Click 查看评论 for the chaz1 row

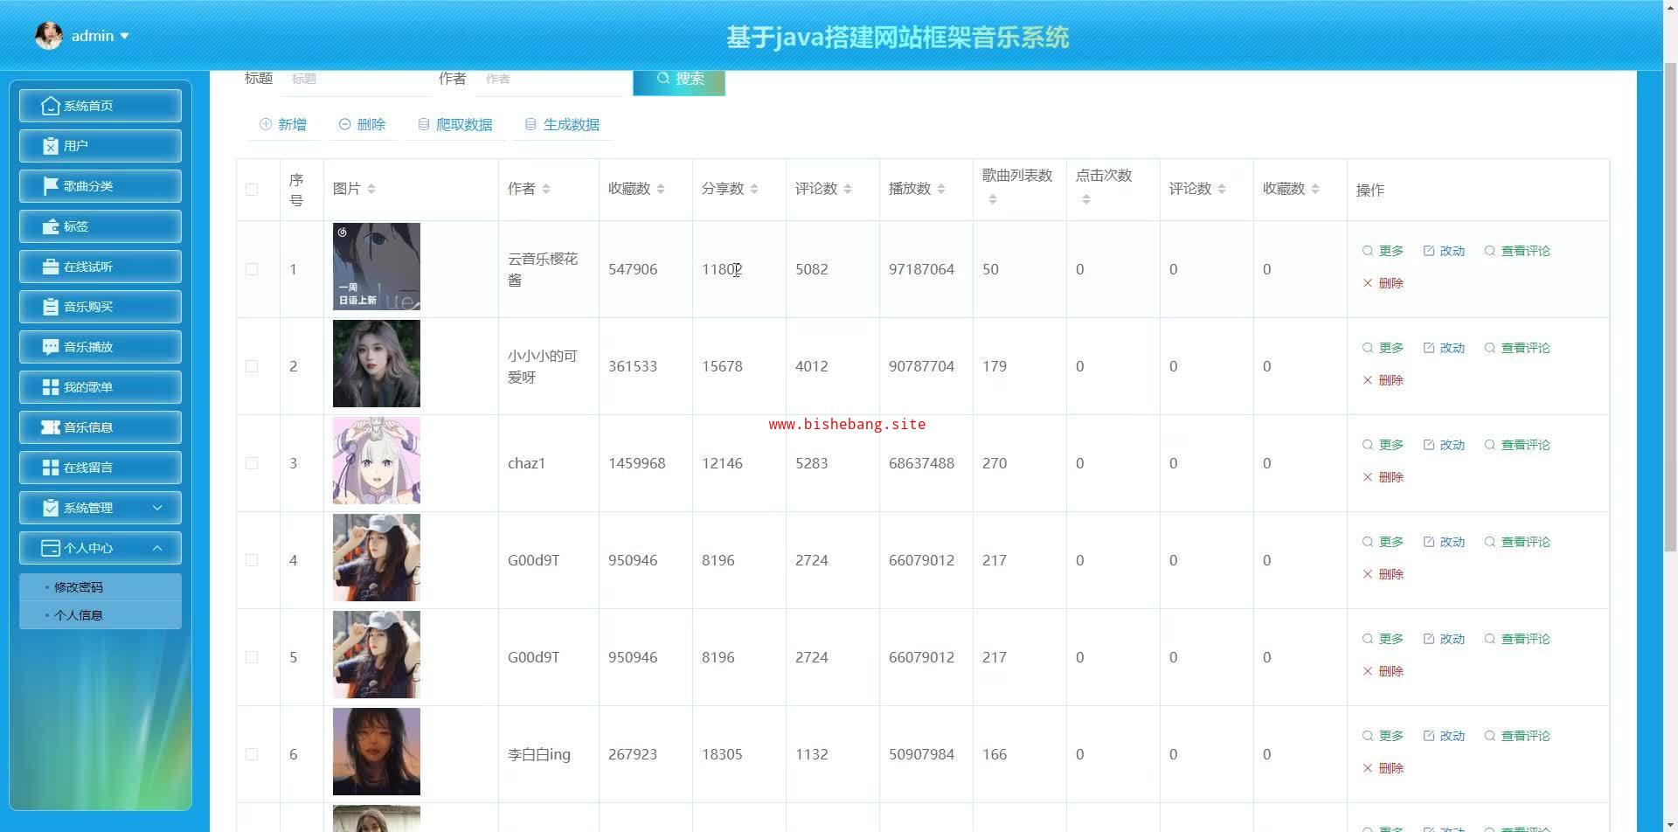click(1517, 445)
